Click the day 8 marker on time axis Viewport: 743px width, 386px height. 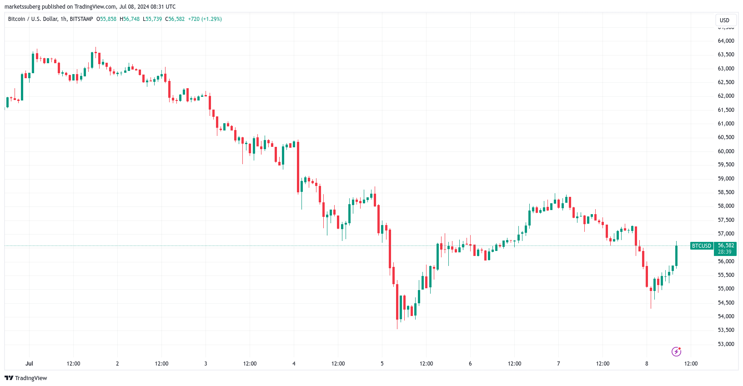point(647,364)
